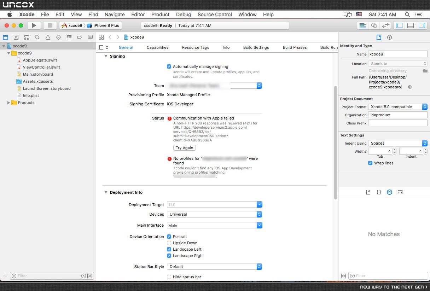
Task: Expand the Products folder
Action: [8, 103]
